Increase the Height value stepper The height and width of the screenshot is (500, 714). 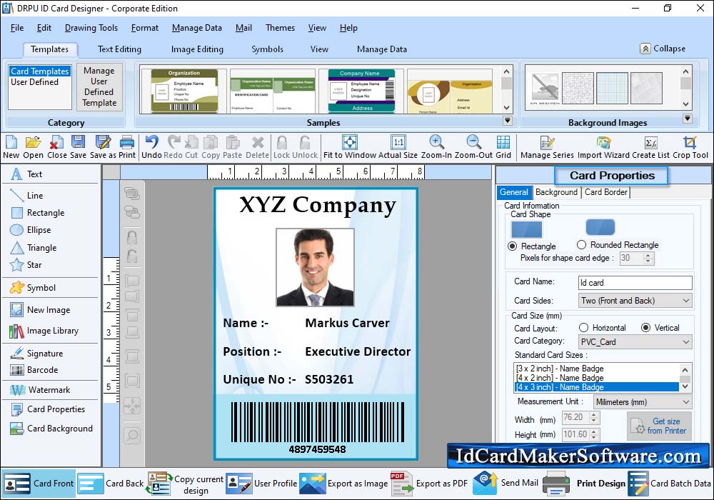point(594,431)
